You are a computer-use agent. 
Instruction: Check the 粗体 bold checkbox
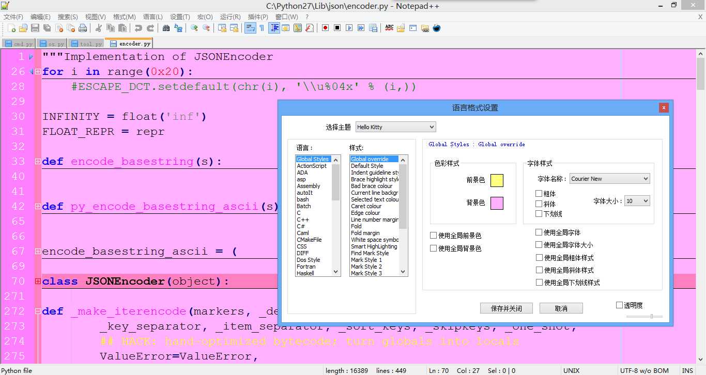point(539,194)
